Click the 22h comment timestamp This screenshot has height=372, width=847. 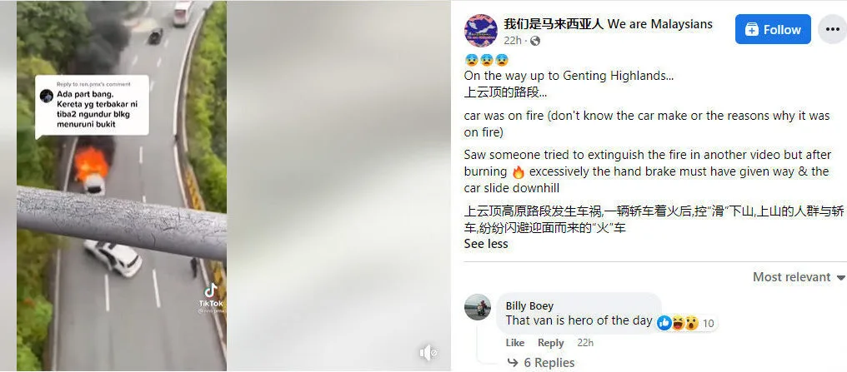[x=585, y=343]
